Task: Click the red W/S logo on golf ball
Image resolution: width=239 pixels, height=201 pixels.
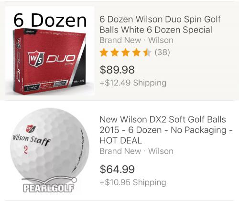Action: tap(31, 128)
